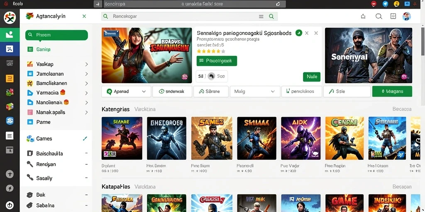Click the browser address bar
Viewport: 425px width, 212px height.
pyautogui.click(x=194, y=4)
